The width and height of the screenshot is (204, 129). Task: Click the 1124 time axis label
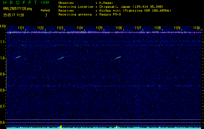click(x=80, y=28)
